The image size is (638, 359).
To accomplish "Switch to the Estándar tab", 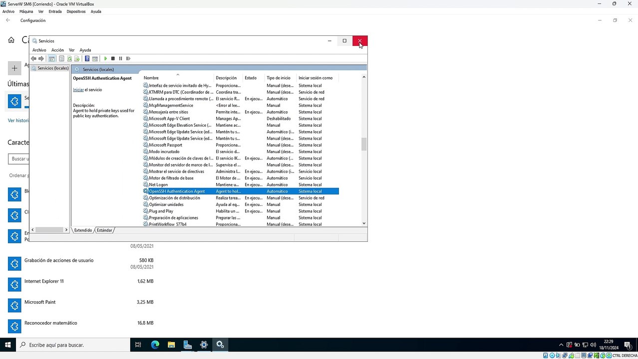I will 104,230.
